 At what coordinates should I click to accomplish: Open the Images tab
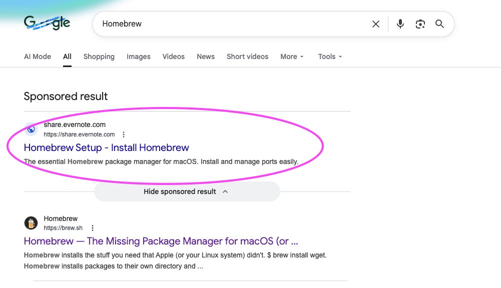(x=138, y=56)
